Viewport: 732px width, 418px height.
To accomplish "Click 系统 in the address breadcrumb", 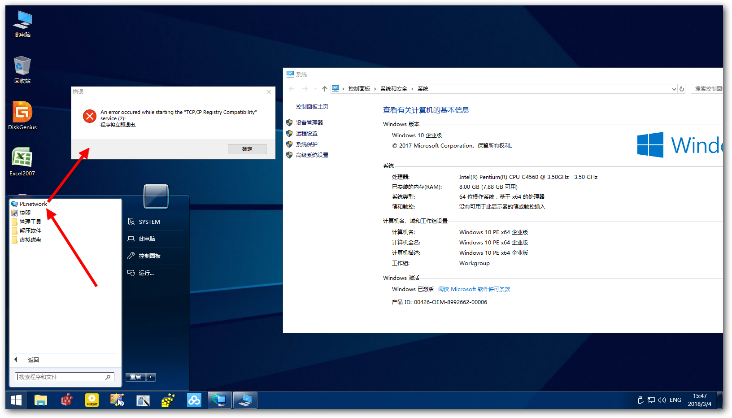I will click(423, 89).
